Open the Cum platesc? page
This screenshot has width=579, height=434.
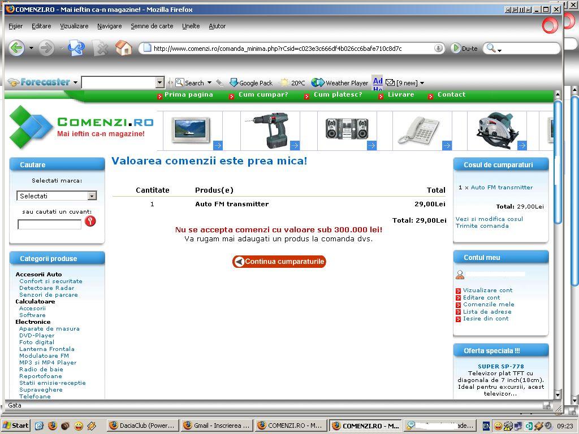pyautogui.click(x=338, y=95)
